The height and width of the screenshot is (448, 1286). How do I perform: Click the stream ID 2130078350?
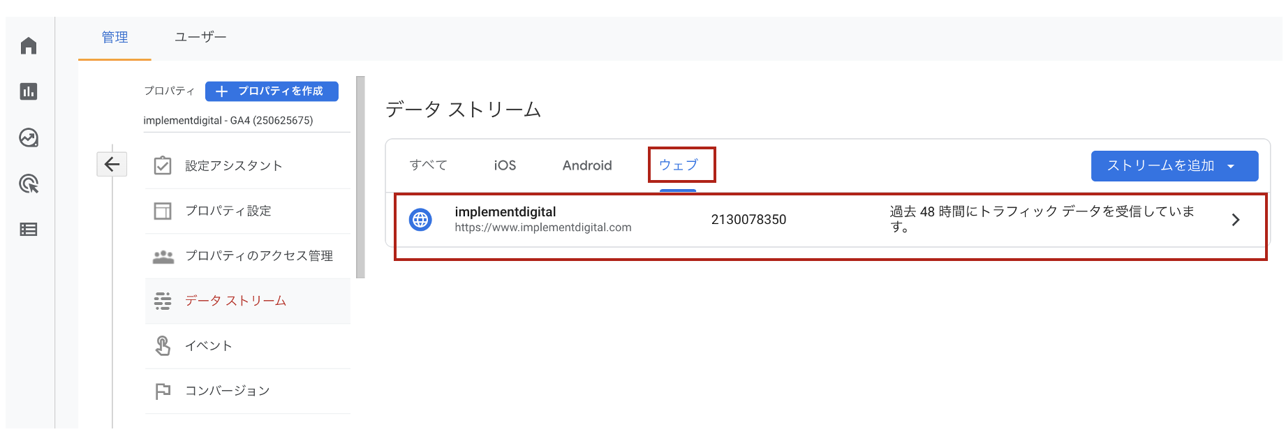(x=748, y=220)
